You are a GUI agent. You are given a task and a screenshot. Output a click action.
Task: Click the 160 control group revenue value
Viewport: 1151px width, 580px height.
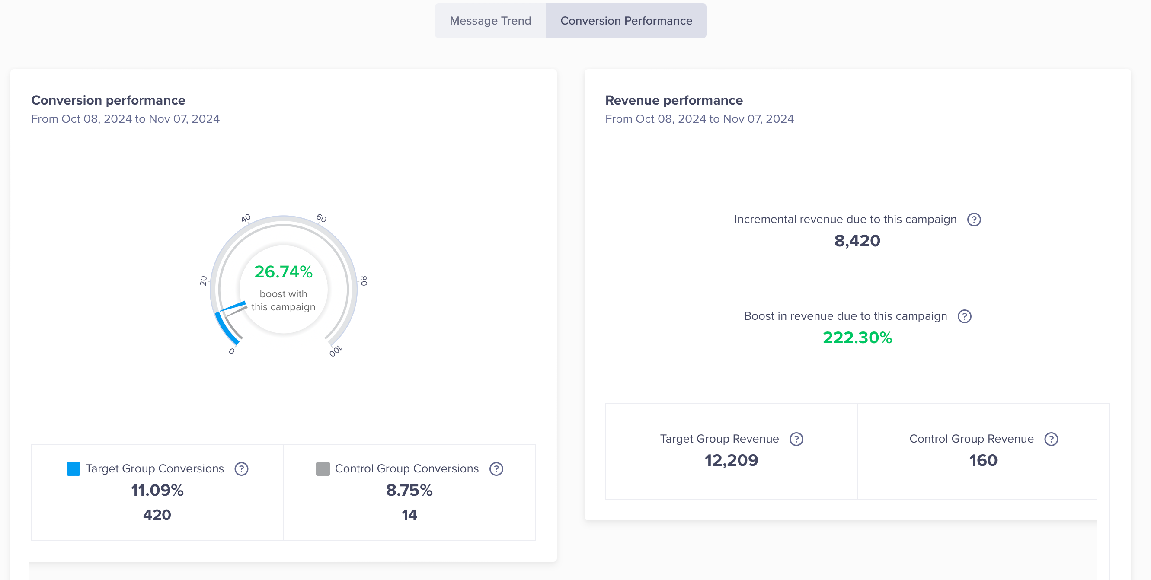[983, 460]
